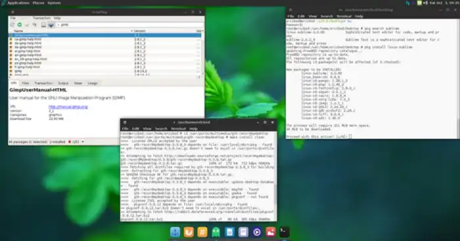Click the monitor icon beside the search field
This screenshot has width=460, height=241.
click(x=51, y=25)
